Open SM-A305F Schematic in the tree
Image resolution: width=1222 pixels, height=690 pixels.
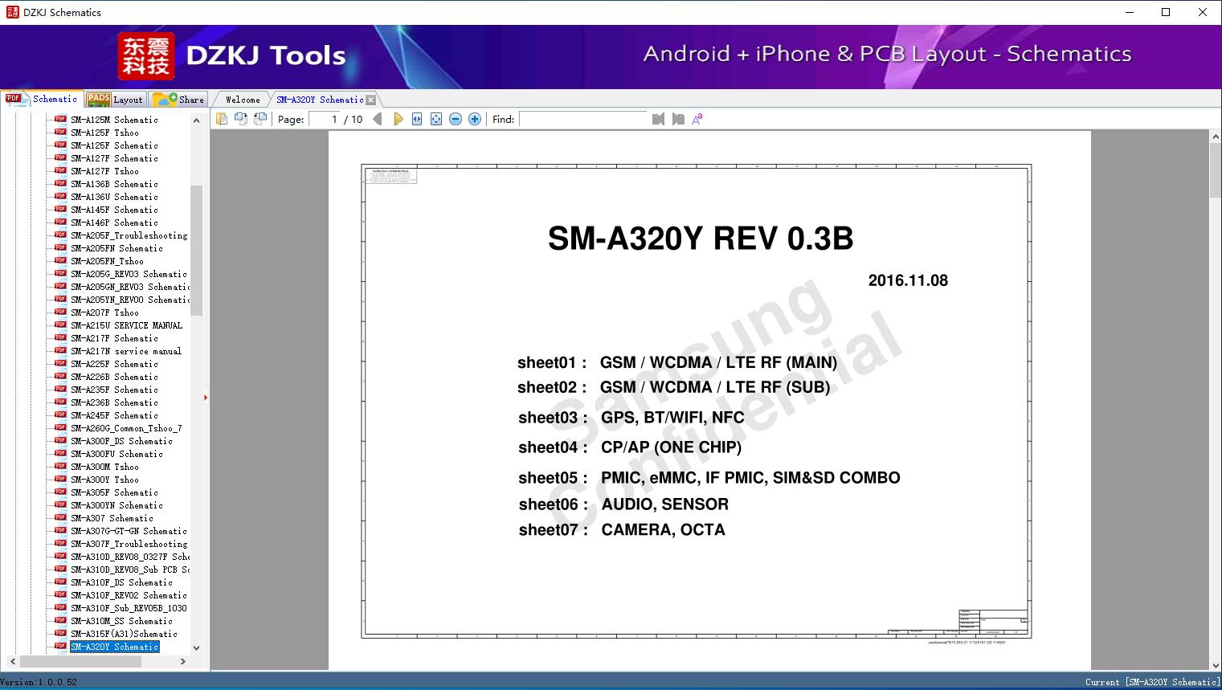click(x=114, y=492)
